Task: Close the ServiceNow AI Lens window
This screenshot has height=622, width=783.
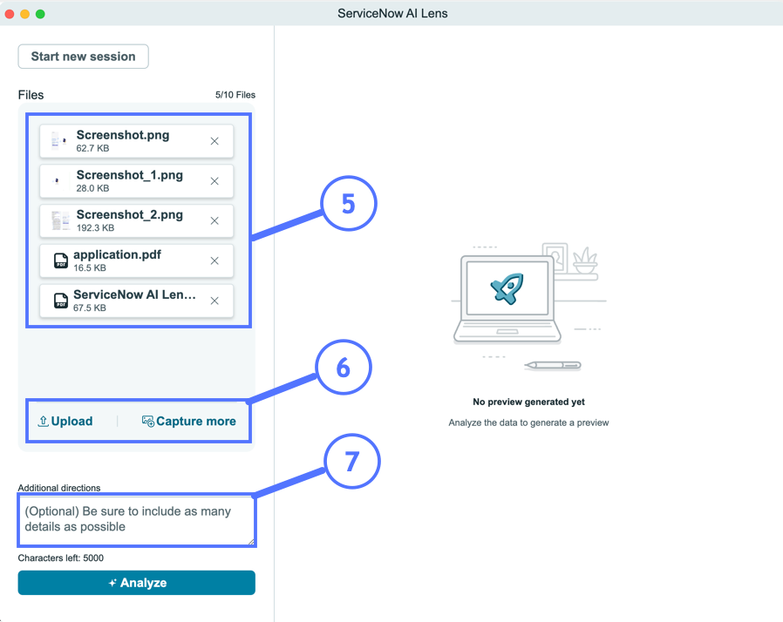Action: (x=9, y=14)
